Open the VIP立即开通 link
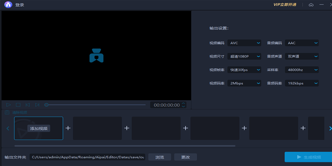Viewport: 332px width, 166px height. tap(285, 5)
